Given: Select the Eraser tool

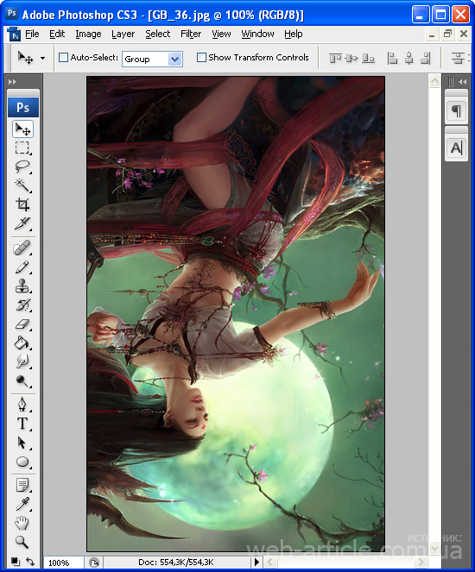Looking at the screenshot, I should coord(22,324).
